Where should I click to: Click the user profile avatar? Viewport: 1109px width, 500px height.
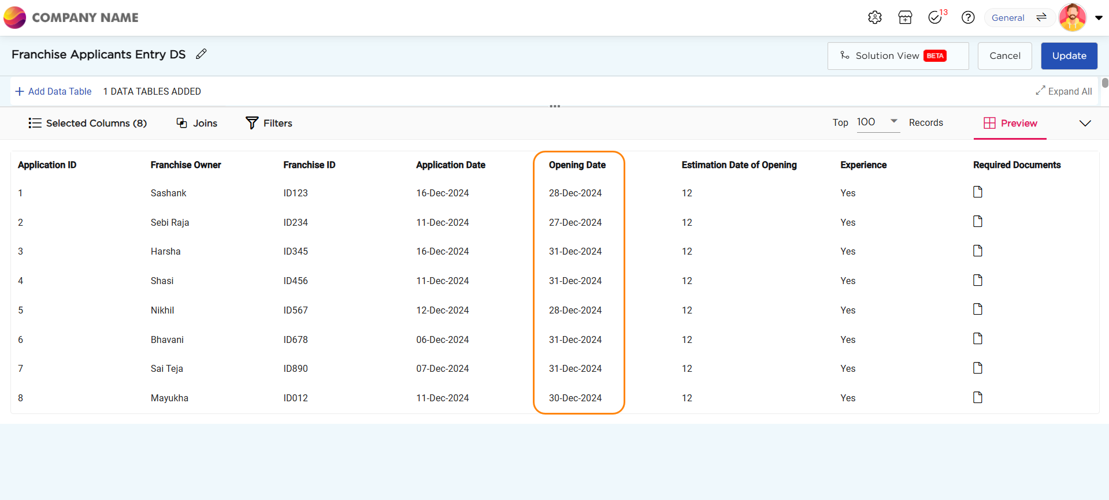[1072, 17]
